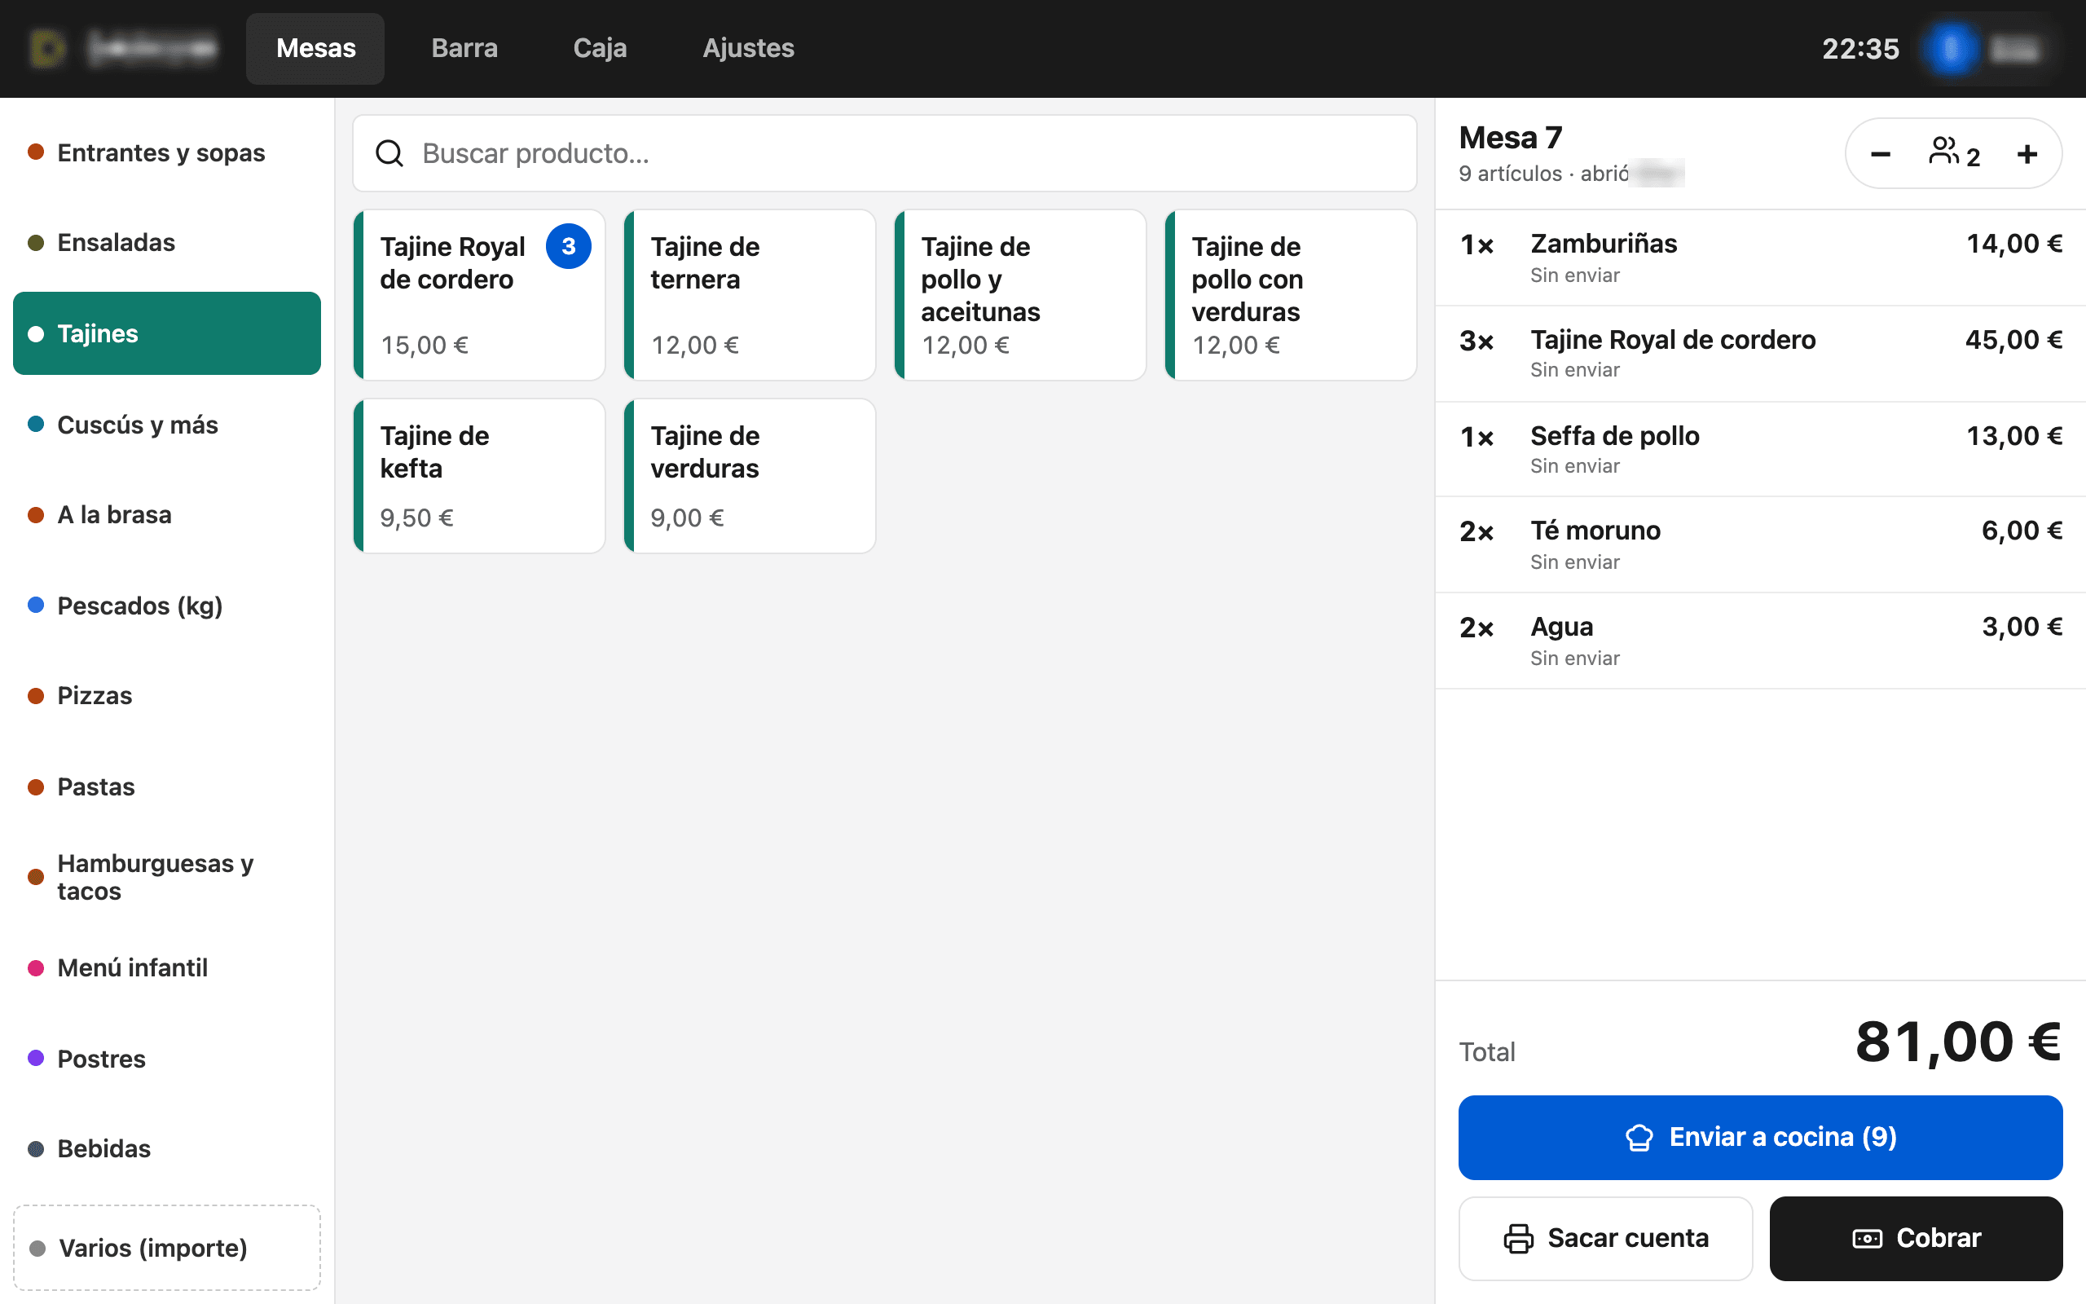Click the Cobrar button
This screenshot has width=2086, height=1304.
coord(1917,1239)
